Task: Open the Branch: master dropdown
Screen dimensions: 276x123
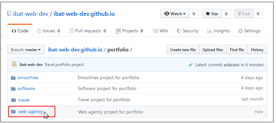Action: (x=26, y=50)
